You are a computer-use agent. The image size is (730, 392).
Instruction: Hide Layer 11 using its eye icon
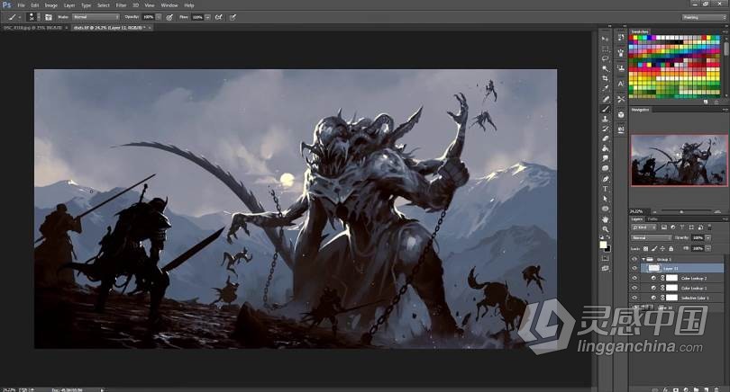click(634, 269)
